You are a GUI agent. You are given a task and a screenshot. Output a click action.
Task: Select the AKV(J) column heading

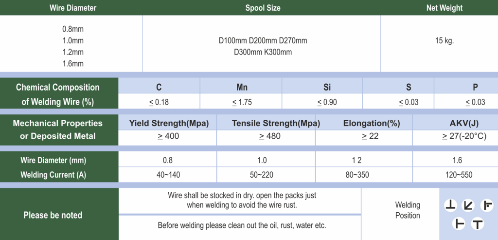464,123
